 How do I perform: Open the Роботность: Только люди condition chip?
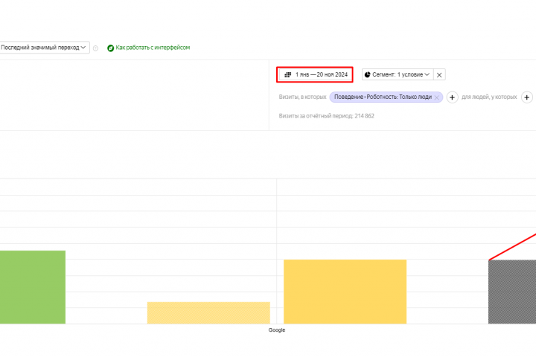click(x=383, y=97)
